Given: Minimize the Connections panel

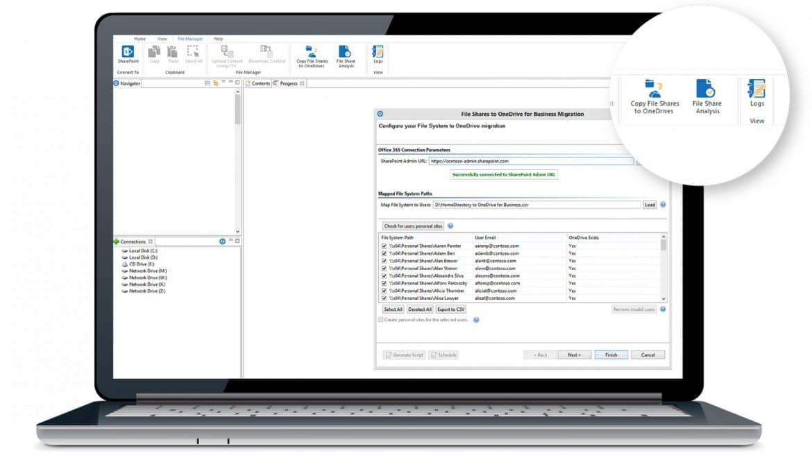Looking at the screenshot, I should pos(230,241).
